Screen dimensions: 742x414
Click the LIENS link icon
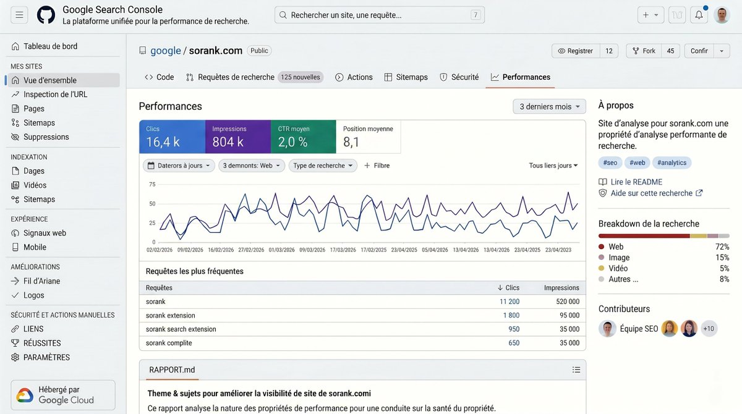click(15, 329)
